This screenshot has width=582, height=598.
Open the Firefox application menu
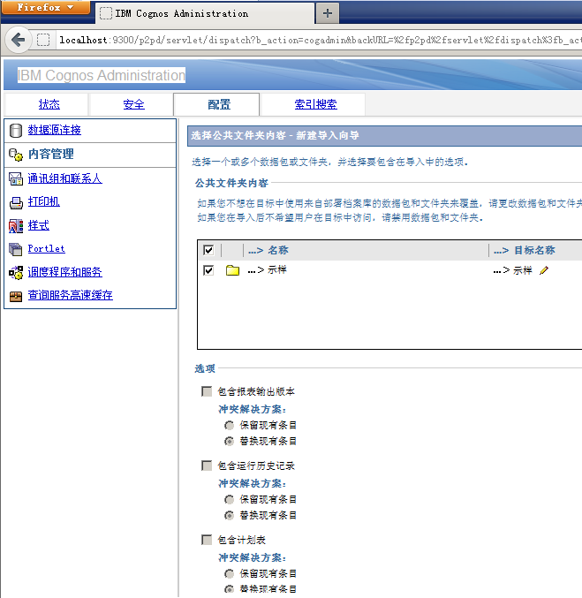pyautogui.click(x=45, y=7)
